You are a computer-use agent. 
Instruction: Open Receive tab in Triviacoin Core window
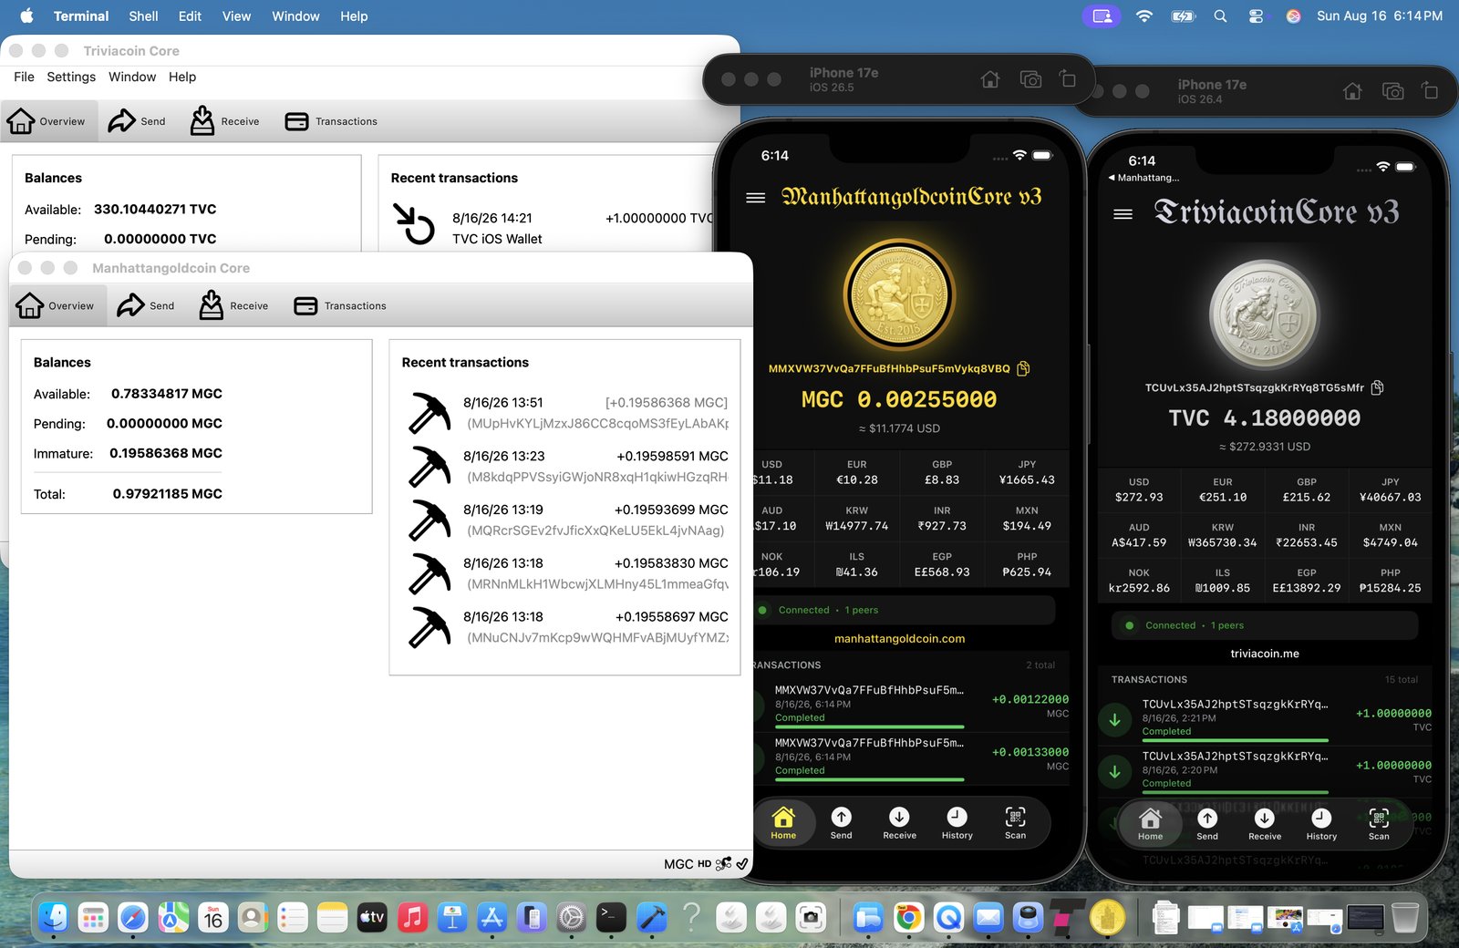(224, 121)
